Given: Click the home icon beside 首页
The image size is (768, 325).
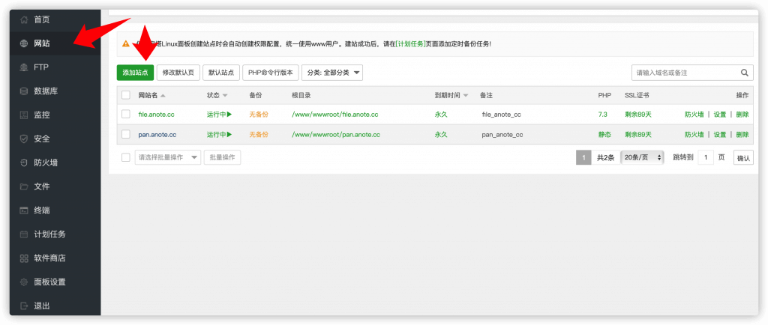Looking at the screenshot, I should click(23, 20).
